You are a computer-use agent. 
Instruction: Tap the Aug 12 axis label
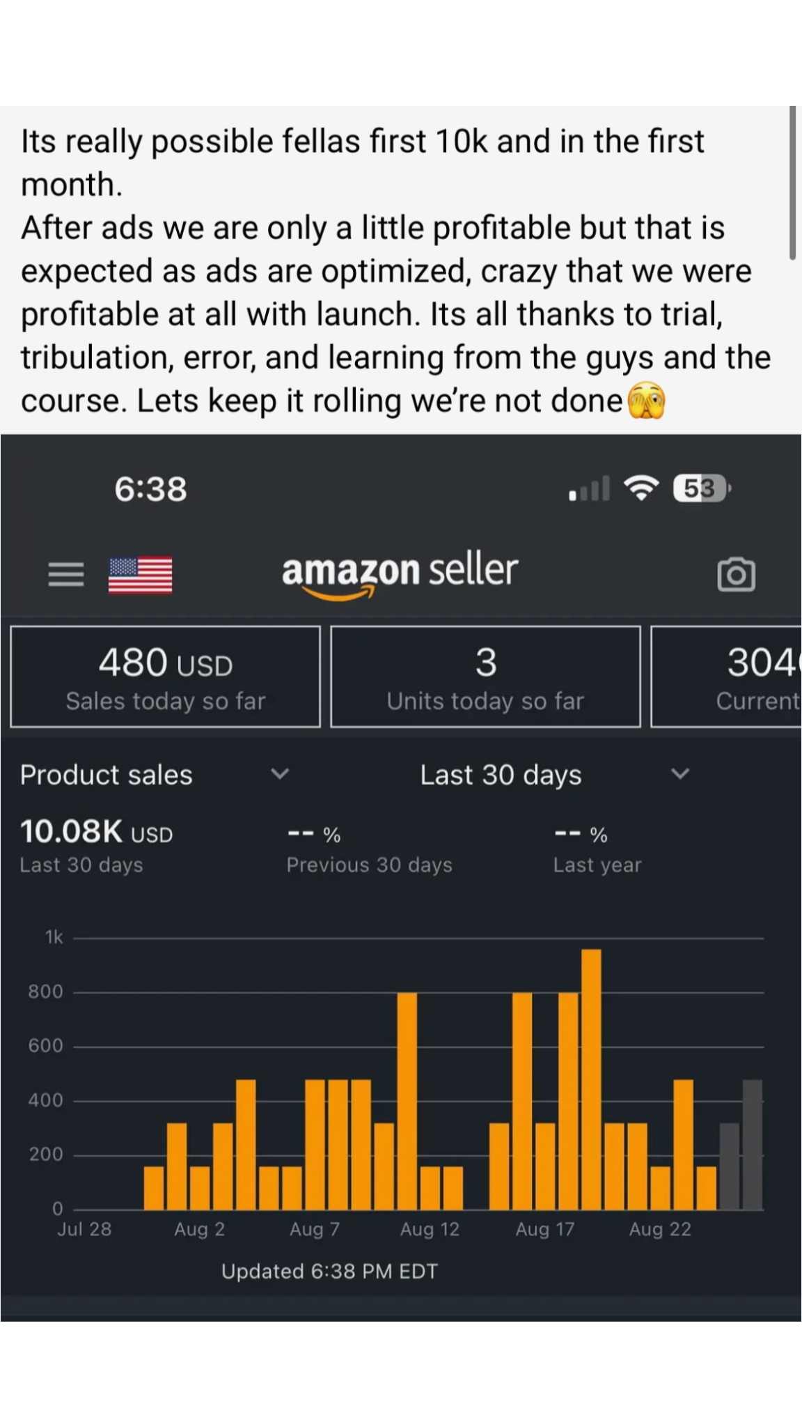[430, 1230]
